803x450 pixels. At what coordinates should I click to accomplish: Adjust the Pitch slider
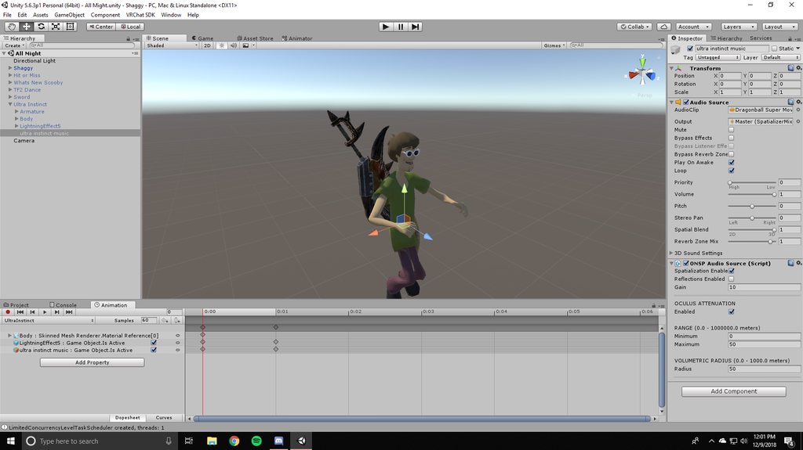(752, 206)
